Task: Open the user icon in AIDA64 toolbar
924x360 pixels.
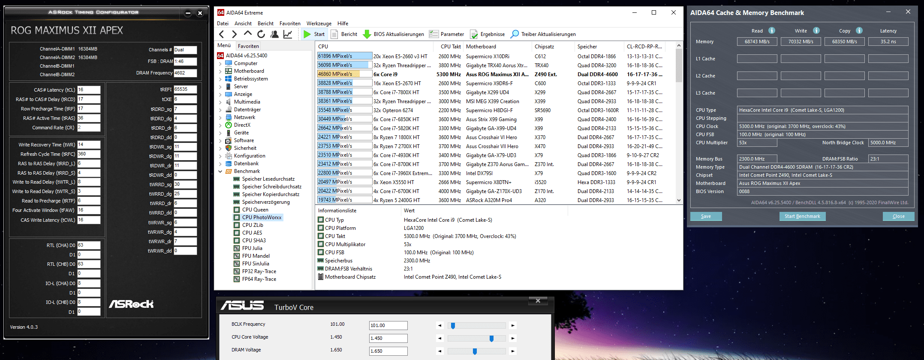Action: 274,34
